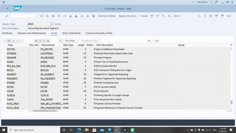Expand the More menu
This screenshot has height=133, width=236.
point(177,16)
